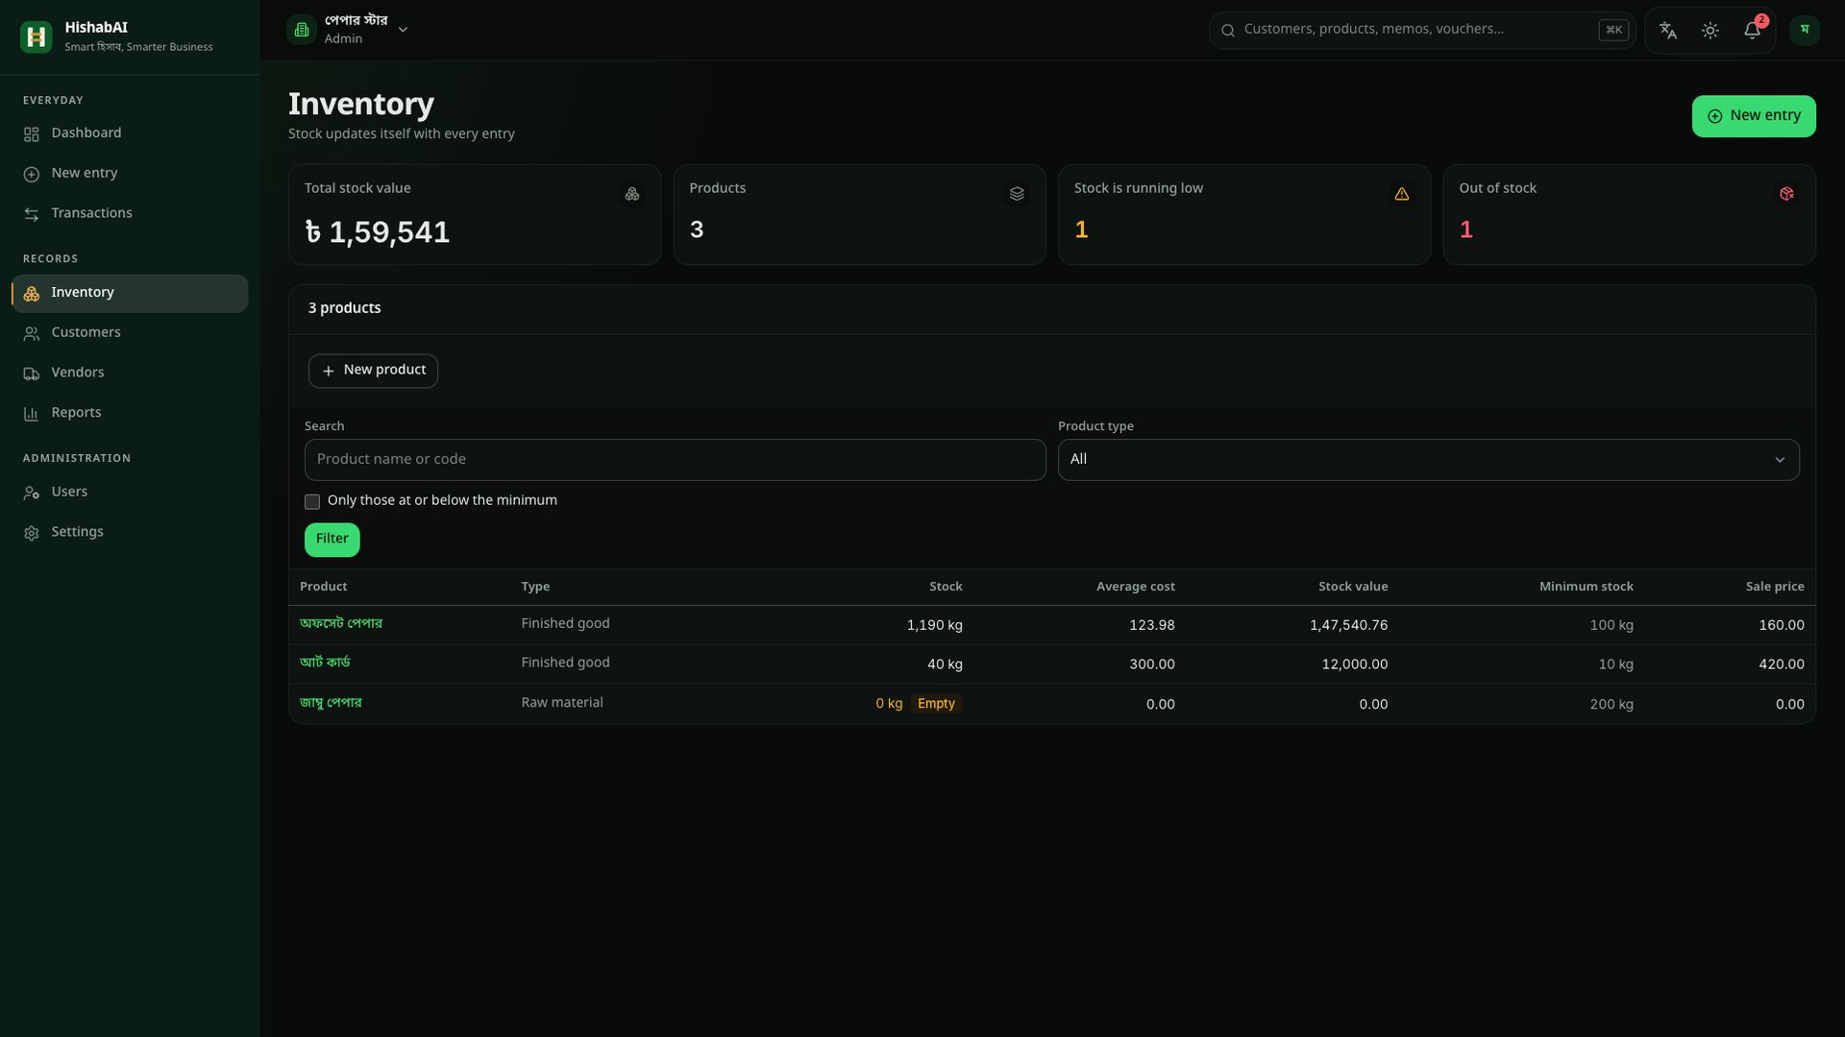
Task: Click the Inventory boxes icon in sidebar
Action: coord(32,294)
